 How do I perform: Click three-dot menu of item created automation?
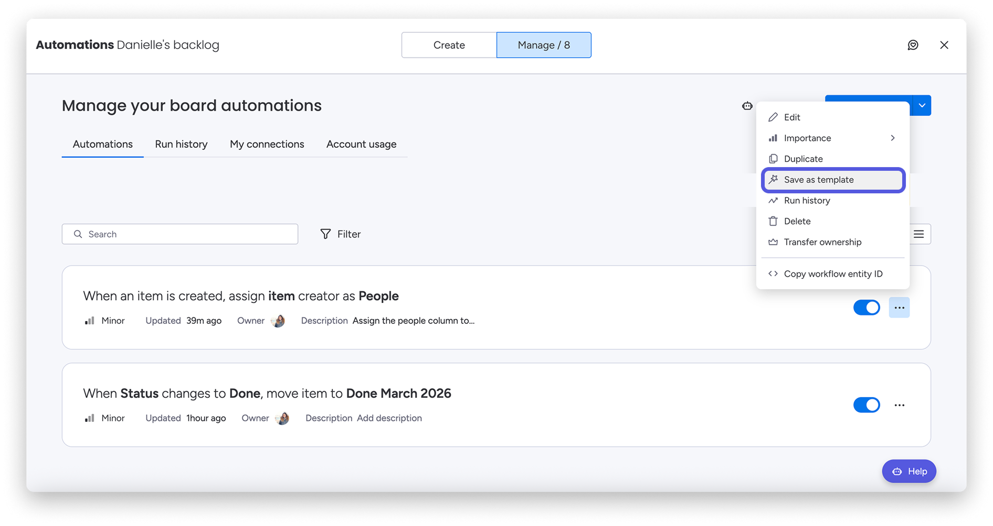[899, 308]
